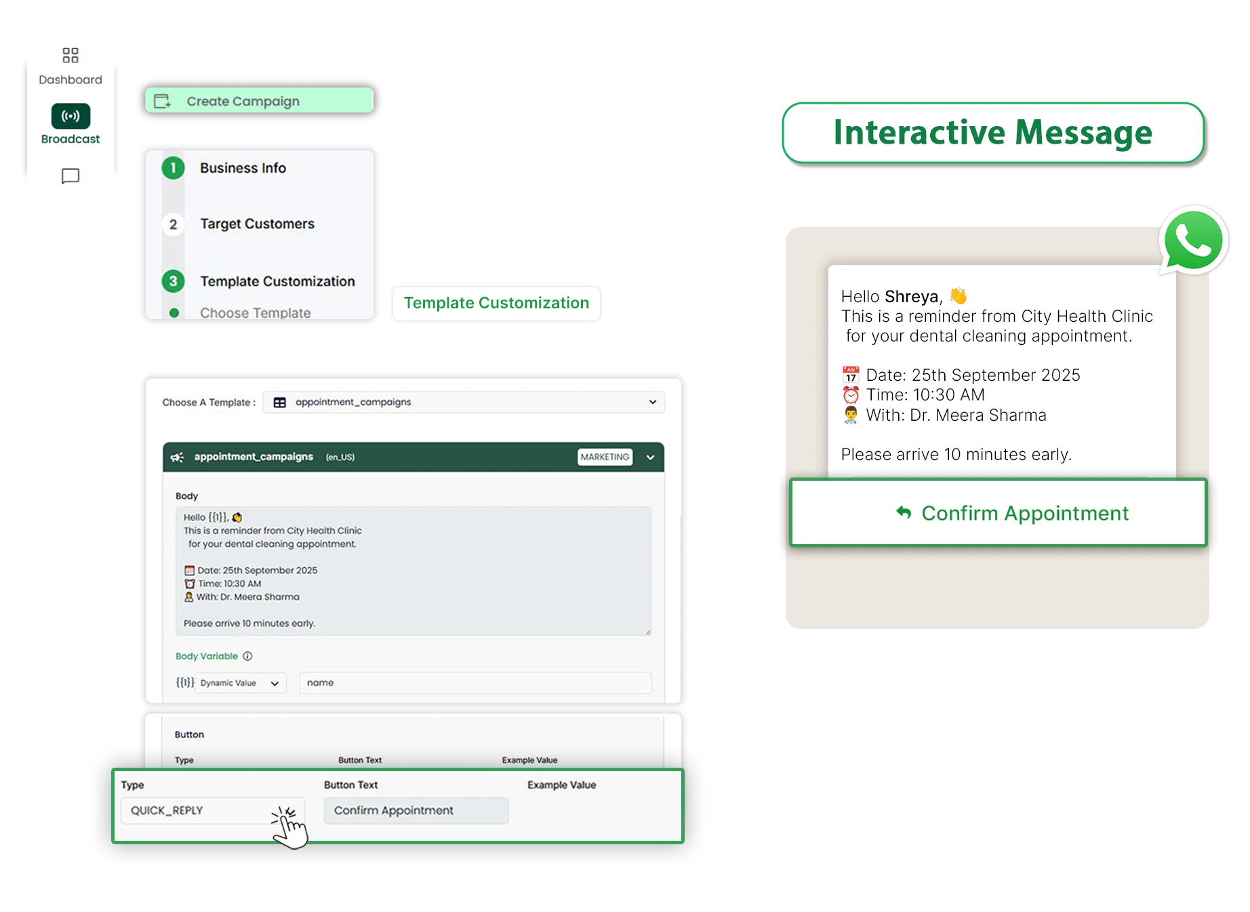
Task: Click the table icon inside the template selector
Action: click(279, 402)
